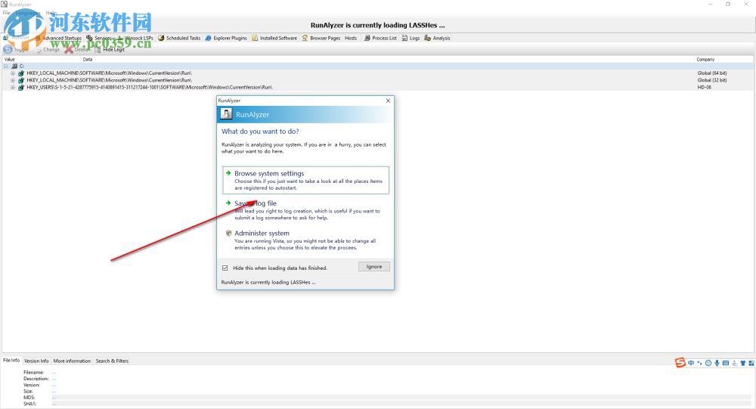Click the red Delete X icon
756x409 pixels.
click(x=69, y=49)
